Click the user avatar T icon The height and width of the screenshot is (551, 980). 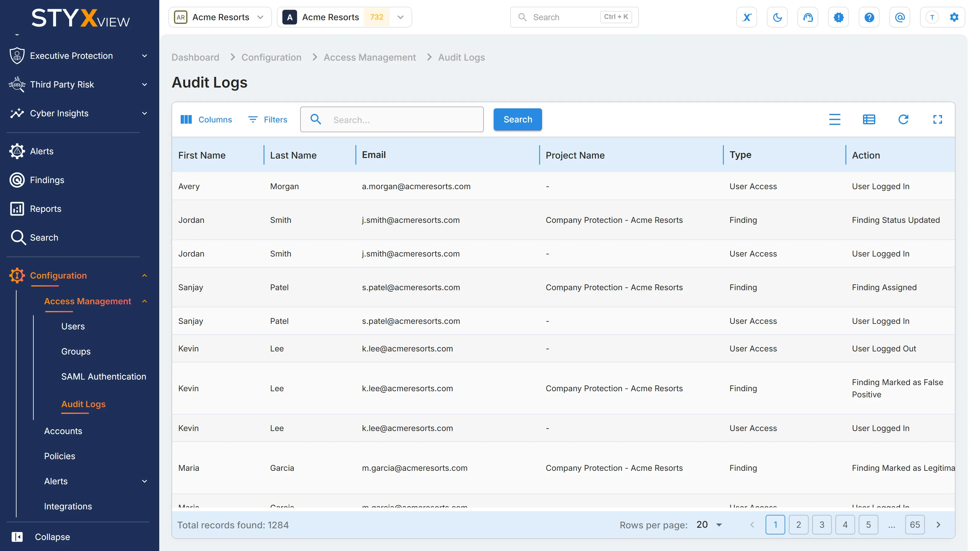coord(932,17)
